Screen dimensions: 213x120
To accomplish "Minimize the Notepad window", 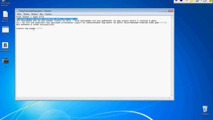I will tap(161, 11).
